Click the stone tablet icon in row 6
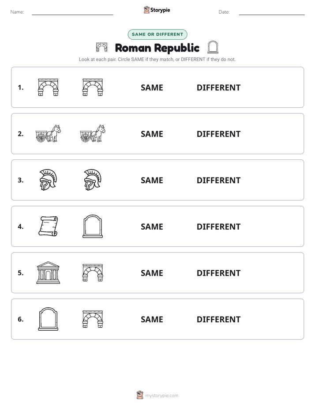The image size is (315, 408). pos(49,319)
